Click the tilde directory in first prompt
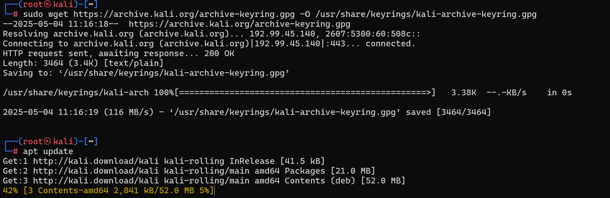The image size is (610, 198). (x=91, y=4)
